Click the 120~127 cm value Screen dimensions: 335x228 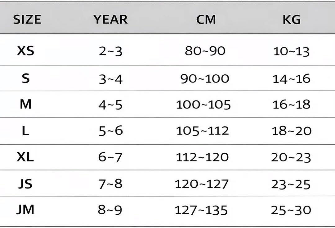point(202,184)
